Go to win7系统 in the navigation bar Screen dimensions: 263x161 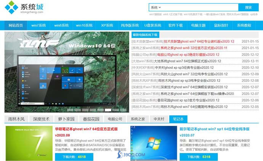point(38,25)
